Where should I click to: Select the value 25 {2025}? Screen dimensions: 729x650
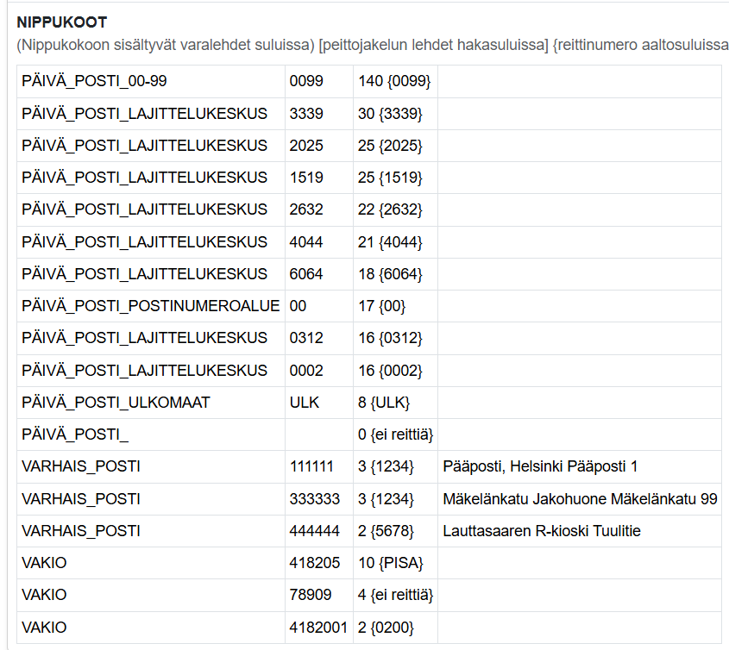click(x=390, y=146)
